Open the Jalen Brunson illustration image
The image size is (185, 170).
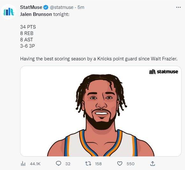tap(101, 111)
